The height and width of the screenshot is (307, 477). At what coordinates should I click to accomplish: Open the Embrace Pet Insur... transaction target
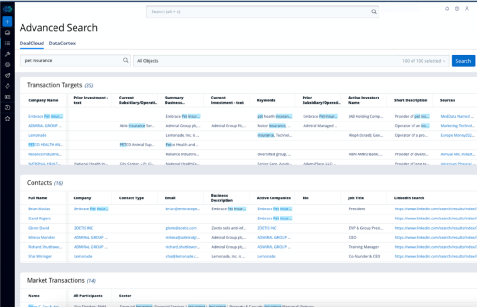45,116
